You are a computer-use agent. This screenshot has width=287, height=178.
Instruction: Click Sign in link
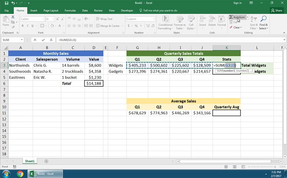tap(237, 3)
